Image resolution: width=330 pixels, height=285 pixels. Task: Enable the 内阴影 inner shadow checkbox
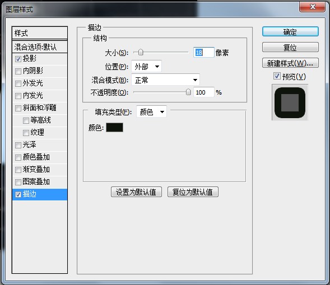point(18,71)
